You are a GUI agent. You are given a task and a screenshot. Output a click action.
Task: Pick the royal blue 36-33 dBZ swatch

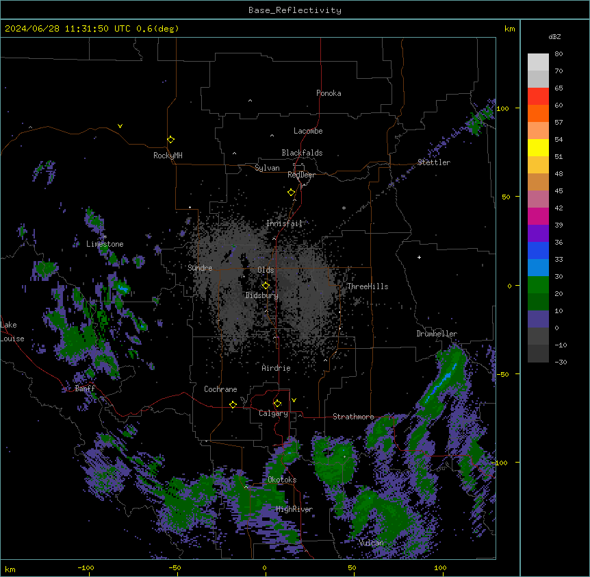click(x=538, y=250)
